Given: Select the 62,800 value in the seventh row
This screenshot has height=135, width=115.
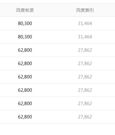Looking at the screenshot, I should point(25,104).
